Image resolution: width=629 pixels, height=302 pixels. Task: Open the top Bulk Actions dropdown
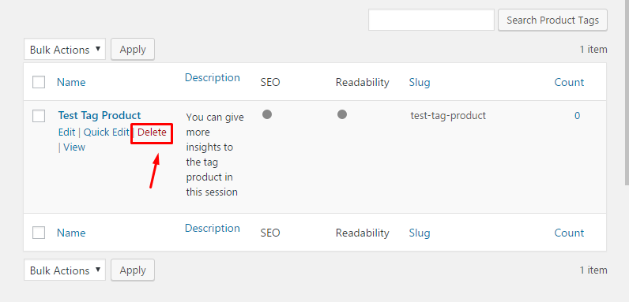pyautogui.click(x=65, y=49)
